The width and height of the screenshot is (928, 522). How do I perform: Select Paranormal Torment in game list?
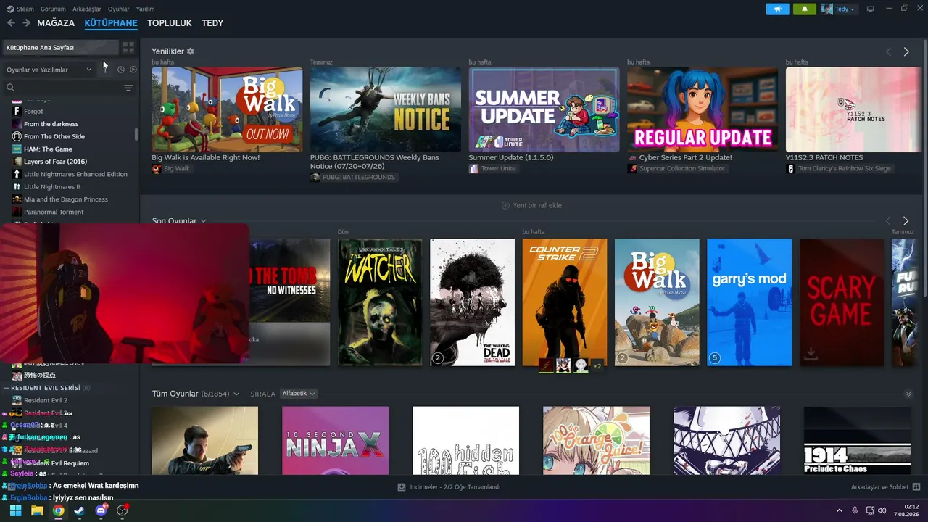(54, 212)
